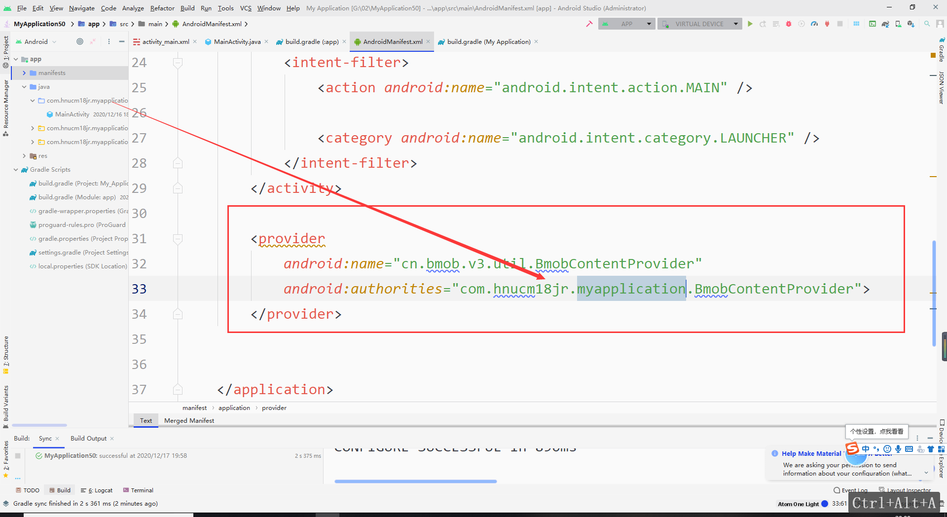Open Project panel options three-dots menu

tap(109, 41)
